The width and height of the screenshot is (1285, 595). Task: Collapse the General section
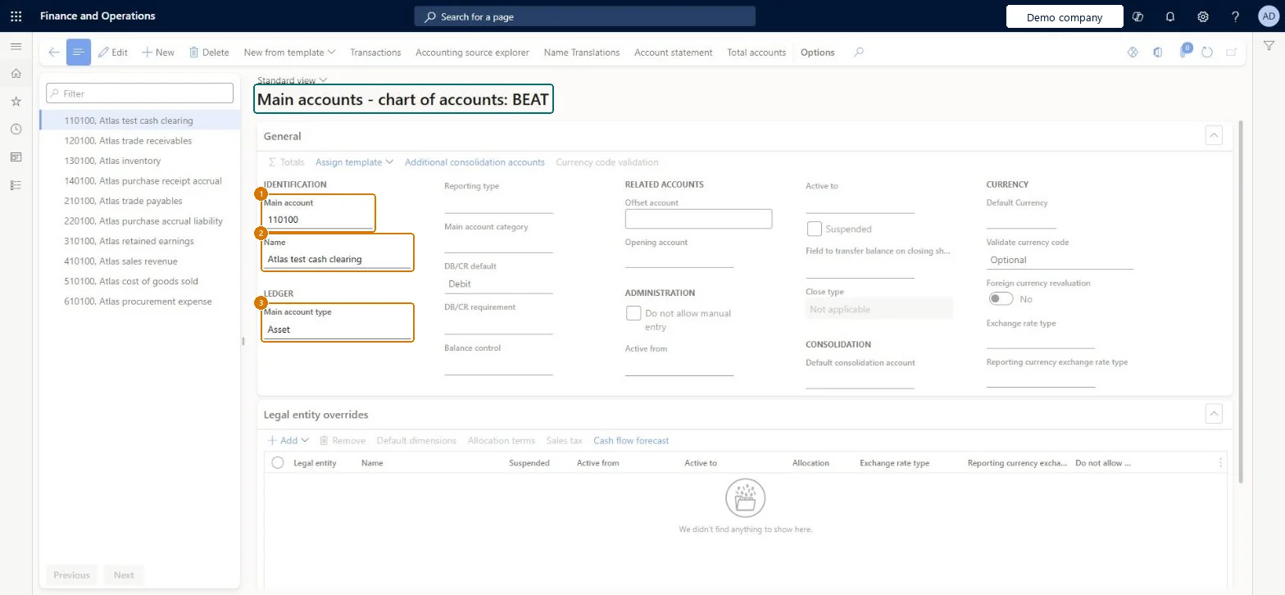pyautogui.click(x=1215, y=135)
